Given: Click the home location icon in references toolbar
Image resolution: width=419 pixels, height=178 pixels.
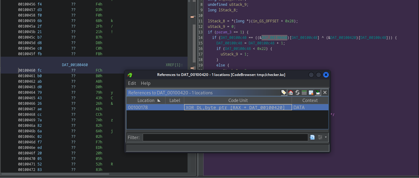Looking at the screenshot, I should (291, 93).
